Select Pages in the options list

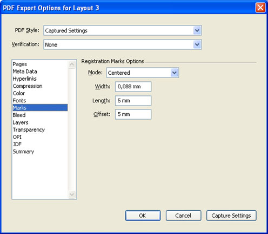(19, 64)
